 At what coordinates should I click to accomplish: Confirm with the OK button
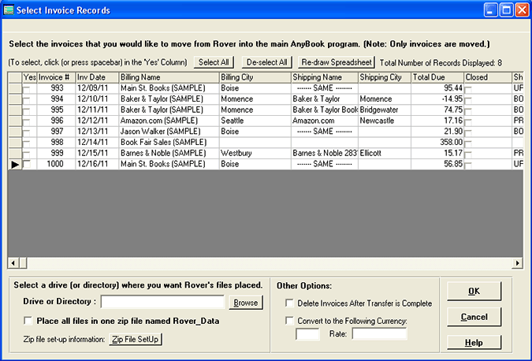(x=474, y=291)
